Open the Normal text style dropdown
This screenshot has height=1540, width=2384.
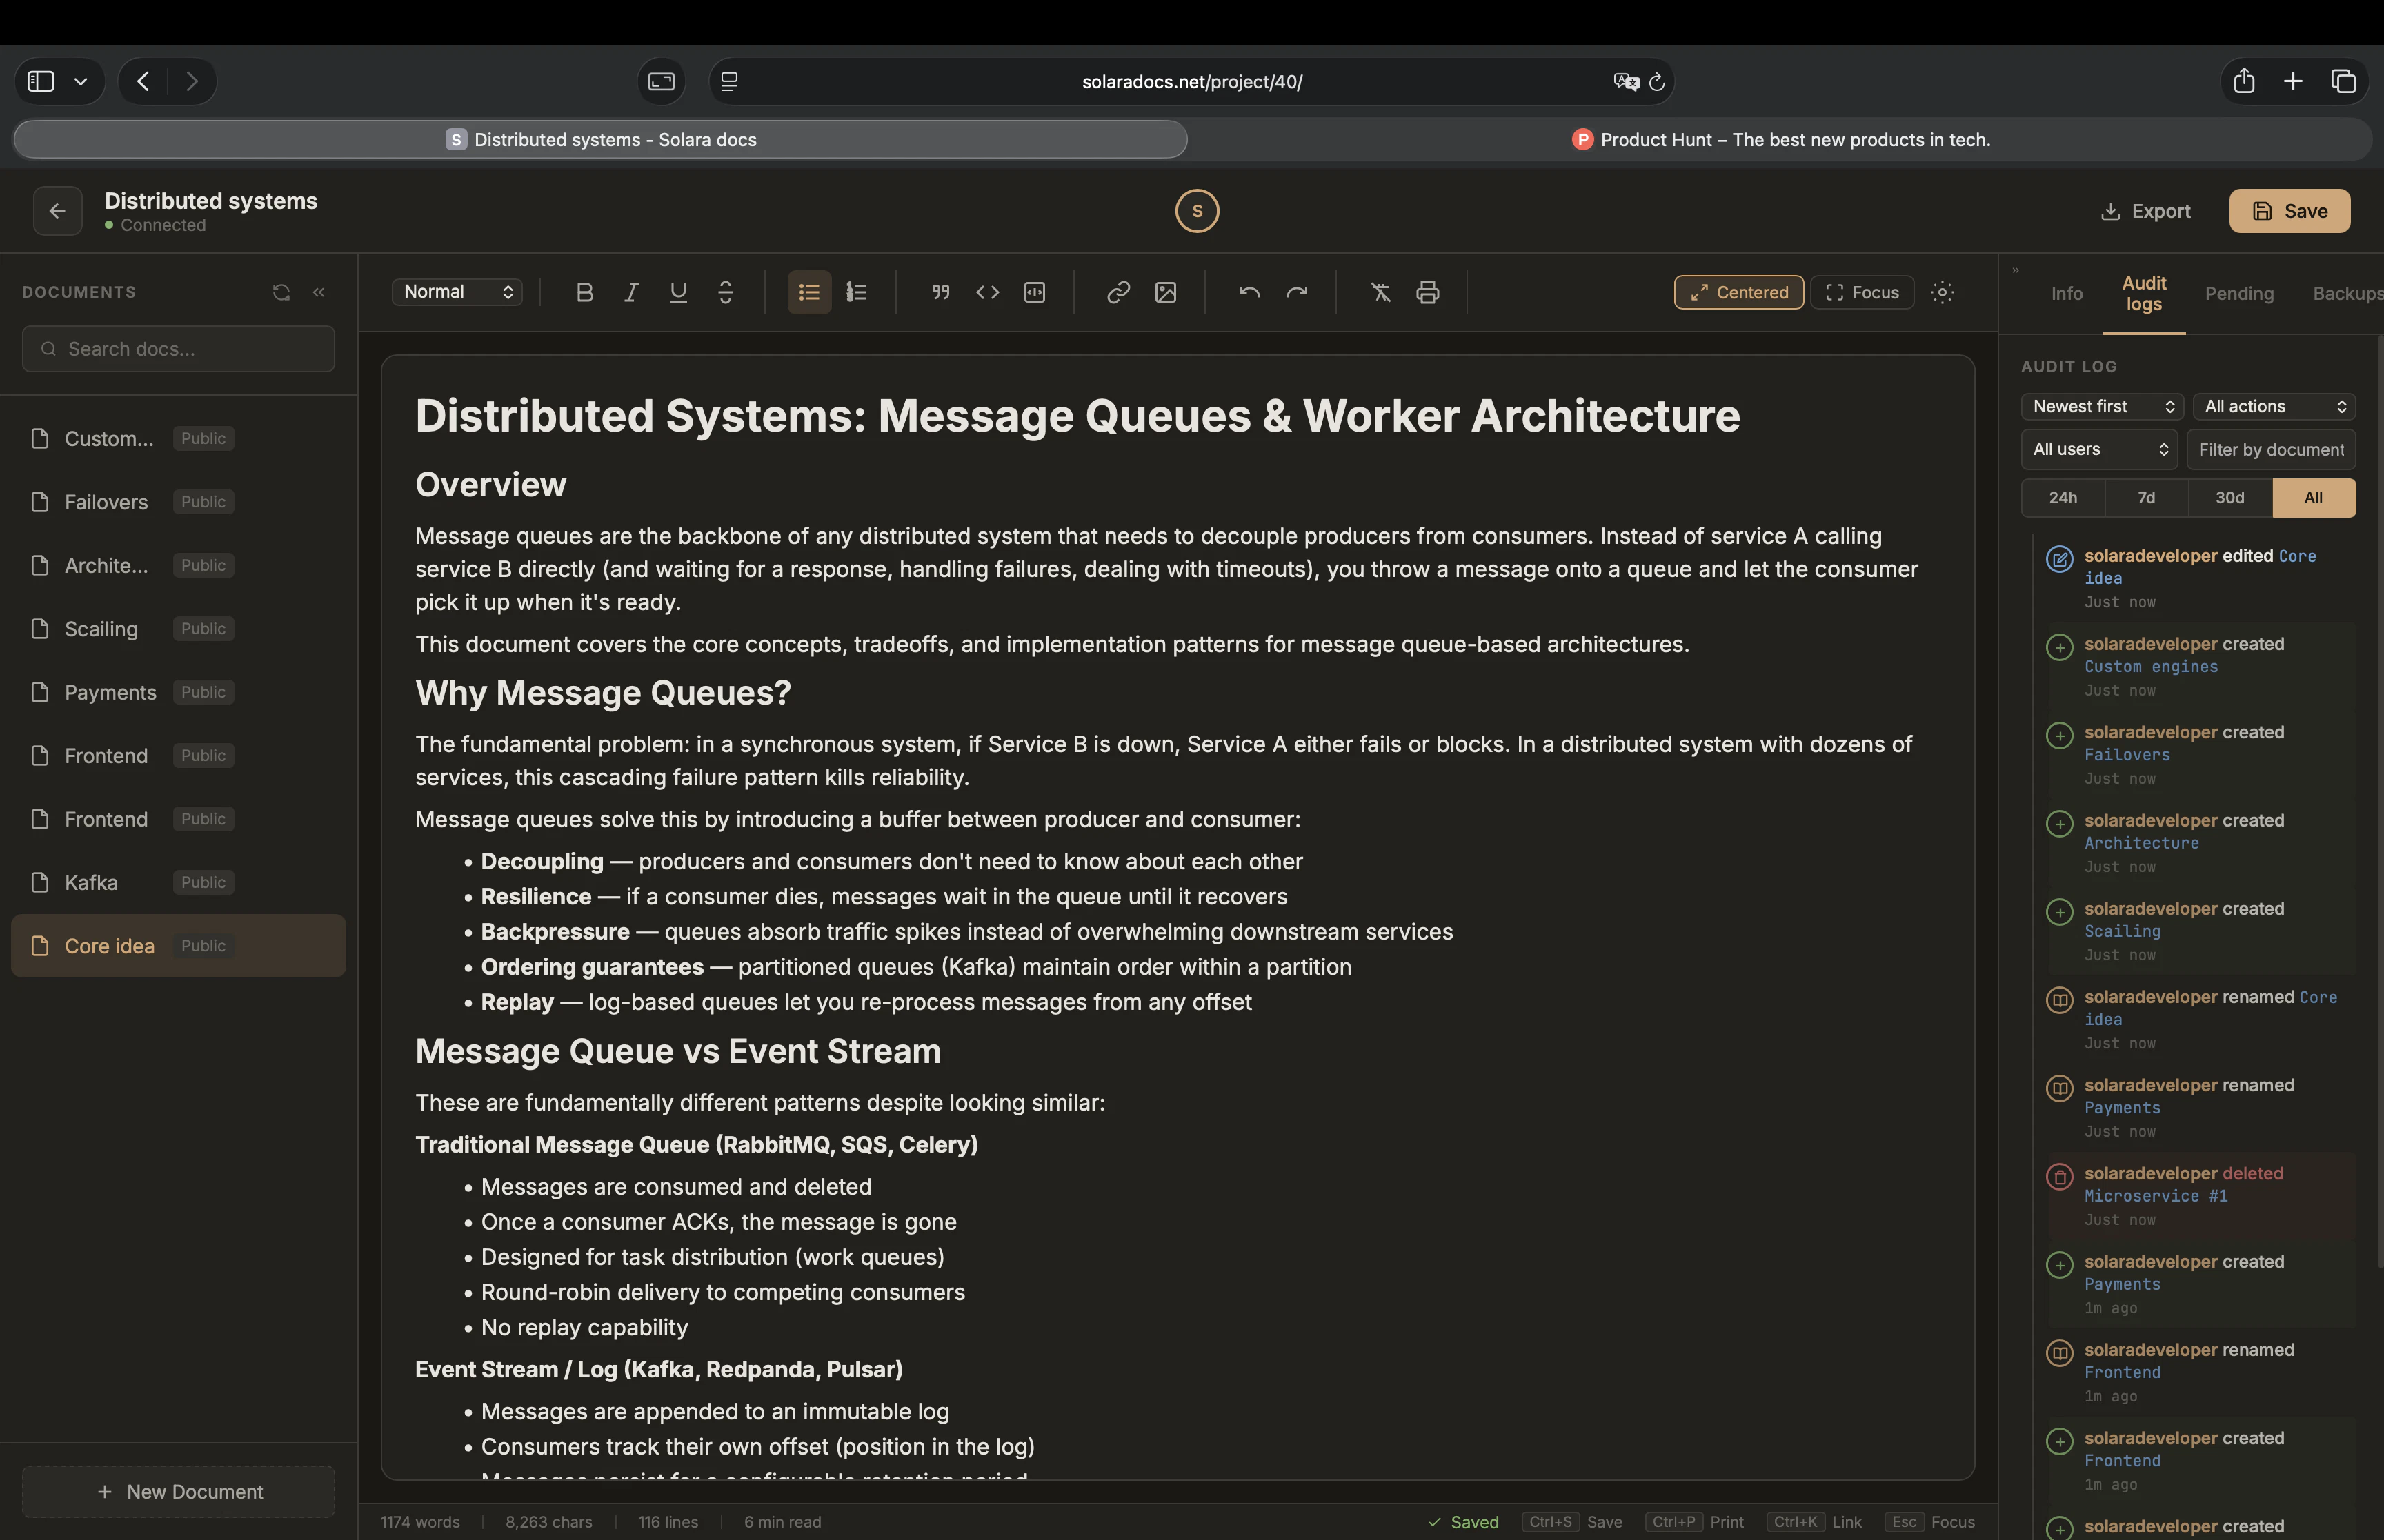click(457, 292)
